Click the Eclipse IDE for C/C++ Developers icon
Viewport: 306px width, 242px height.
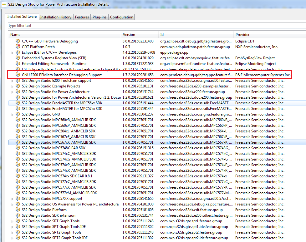tap(18, 52)
